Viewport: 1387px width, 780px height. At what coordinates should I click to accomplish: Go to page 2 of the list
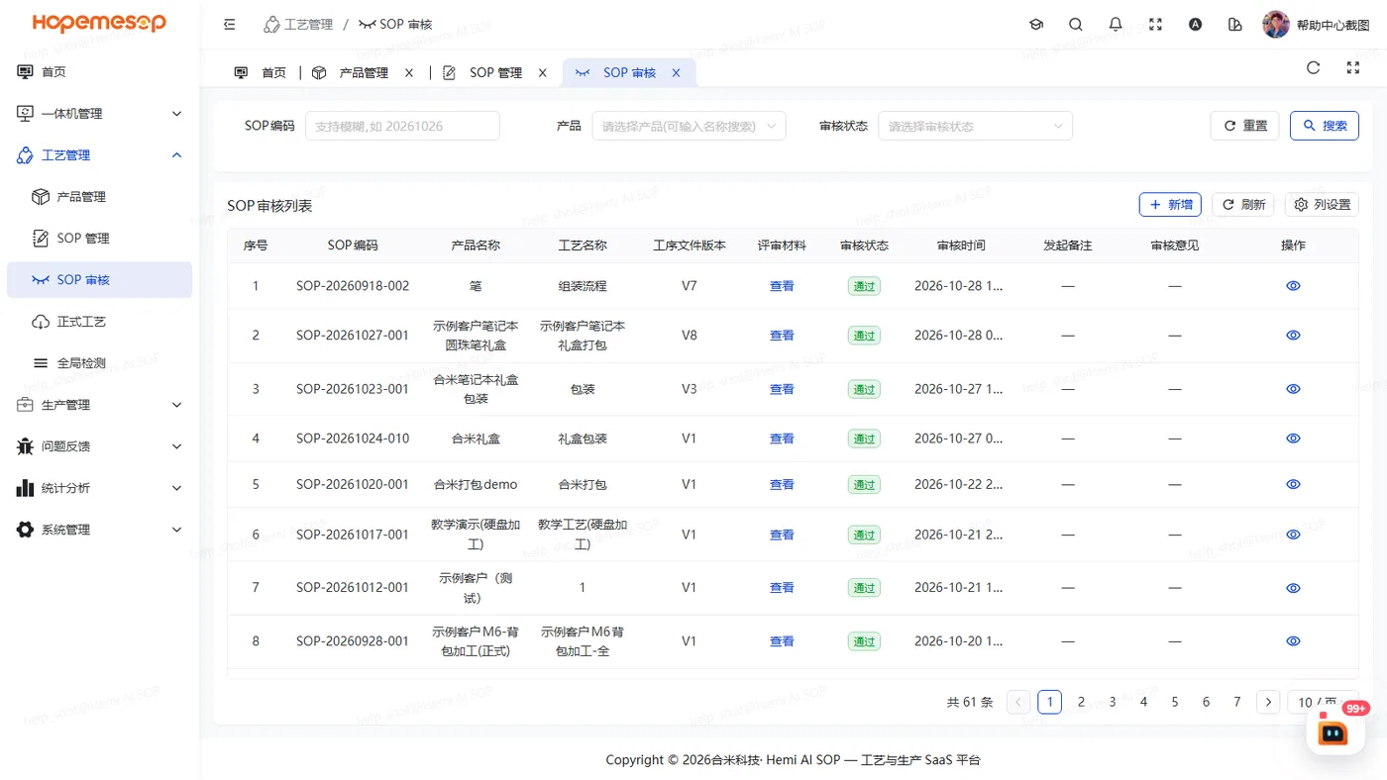tap(1081, 702)
